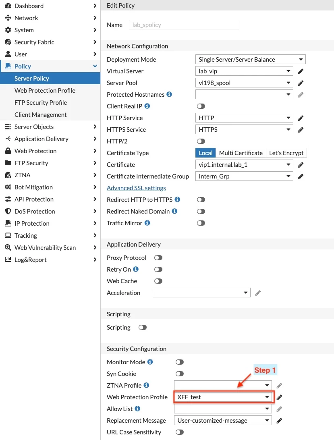This screenshot has height=440, width=334.
Task: Edit the Virtual Server lab_vip pencil icon
Action: [301, 71]
